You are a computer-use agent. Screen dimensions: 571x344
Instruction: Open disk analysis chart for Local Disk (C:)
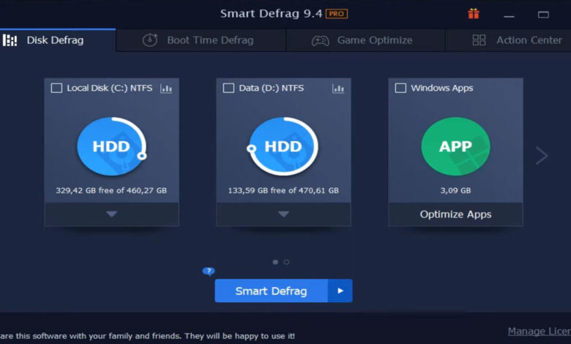[166, 88]
